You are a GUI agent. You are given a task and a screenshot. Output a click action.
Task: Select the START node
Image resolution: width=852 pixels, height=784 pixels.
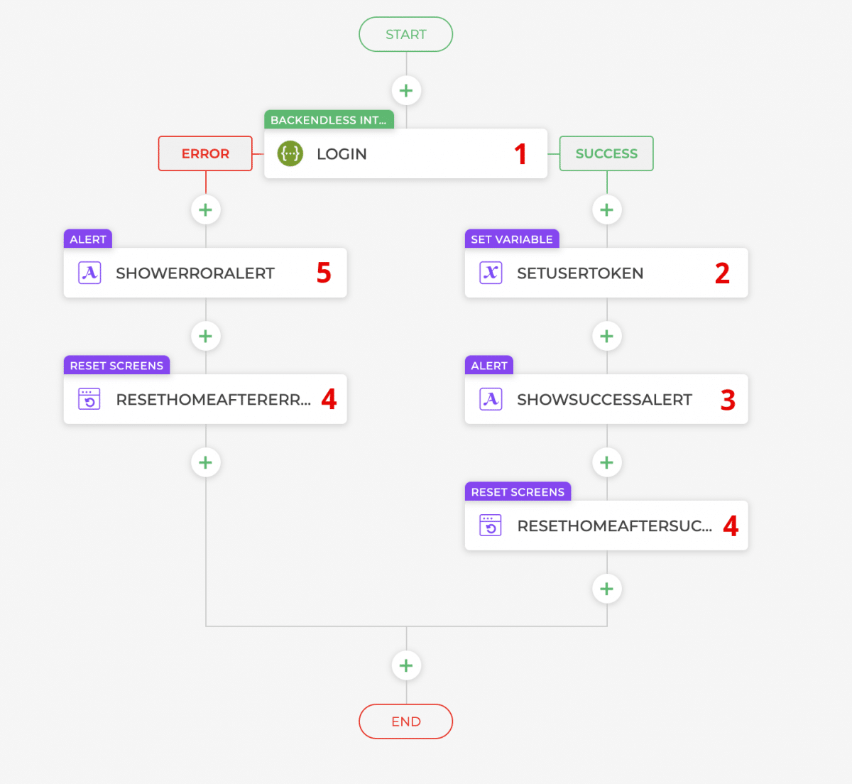tap(405, 34)
